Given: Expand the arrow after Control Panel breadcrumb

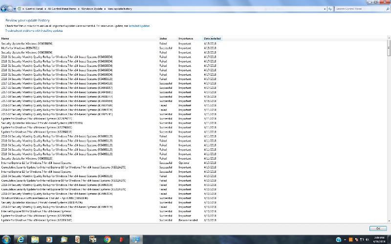Looking at the screenshot, I should pyautogui.click(x=45, y=9).
